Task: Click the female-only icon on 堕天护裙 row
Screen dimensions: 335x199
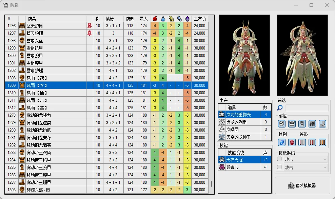Action: click(90, 26)
